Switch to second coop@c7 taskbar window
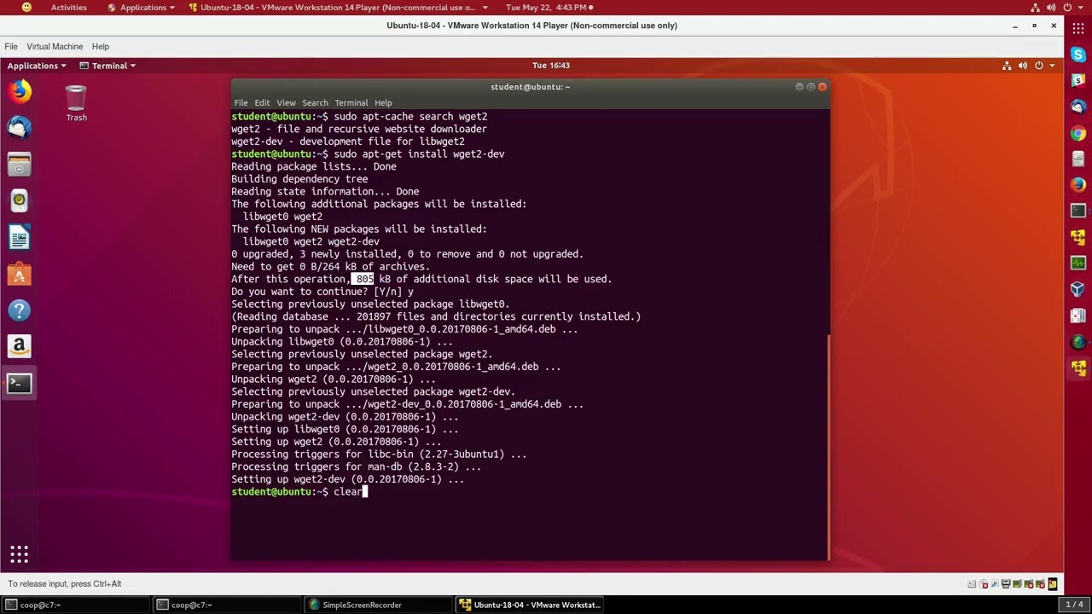 point(227,605)
